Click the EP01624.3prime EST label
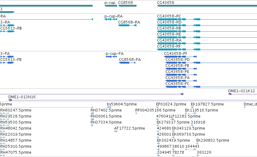 [171, 104]
